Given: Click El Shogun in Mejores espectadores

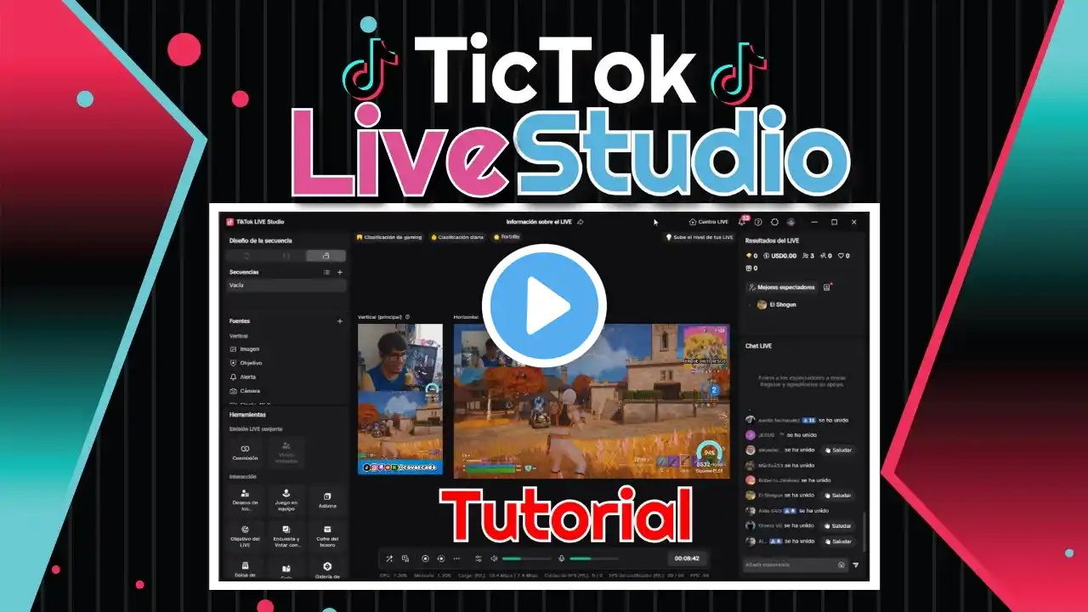Looking at the screenshot, I should pos(775,304).
